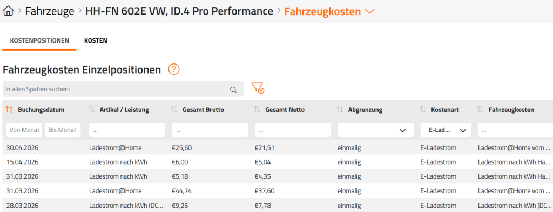This screenshot has height=212, width=553.
Task: Go to the home icon in breadcrumb
Action: (8, 11)
